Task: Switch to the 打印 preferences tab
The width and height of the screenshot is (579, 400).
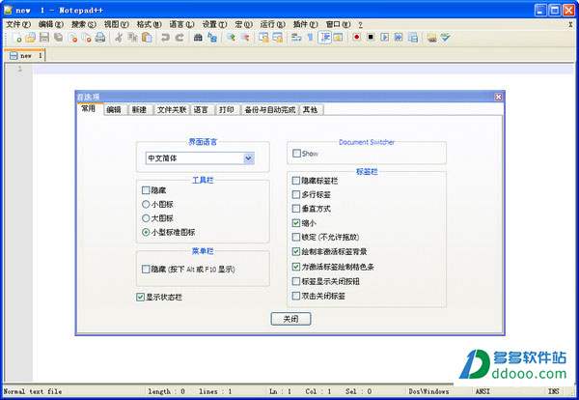Action: pos(227,110)
